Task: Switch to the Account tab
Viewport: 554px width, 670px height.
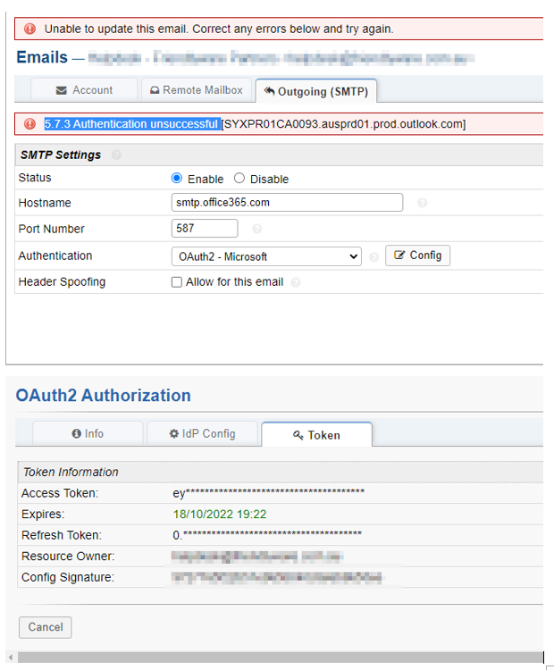Action: (84, 90)
